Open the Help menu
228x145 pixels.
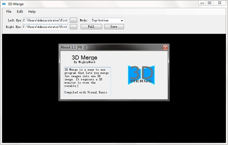32,12
